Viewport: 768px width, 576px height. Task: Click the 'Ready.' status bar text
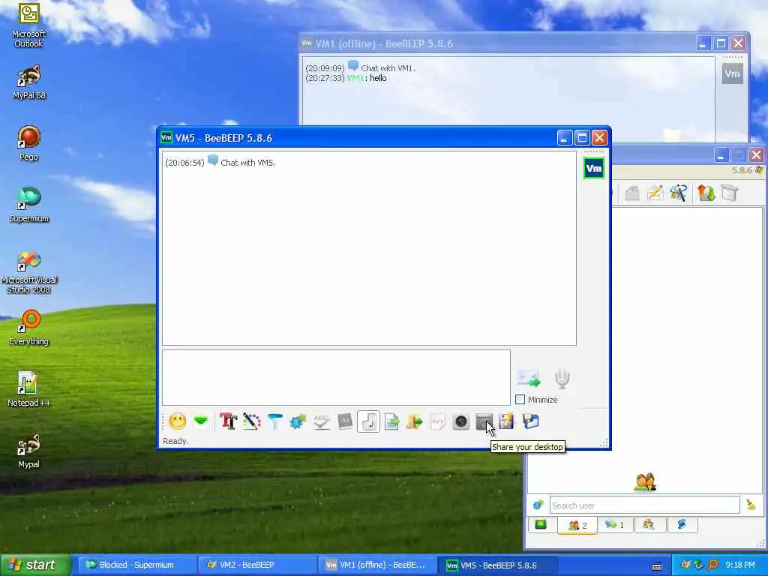coord(175,441)
